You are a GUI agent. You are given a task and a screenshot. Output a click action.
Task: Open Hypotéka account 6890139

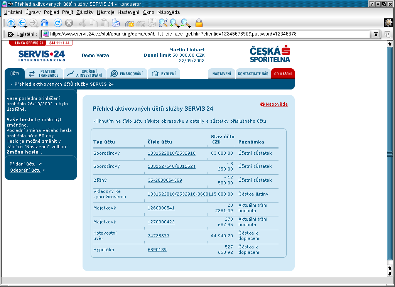[x=157, y=250]
